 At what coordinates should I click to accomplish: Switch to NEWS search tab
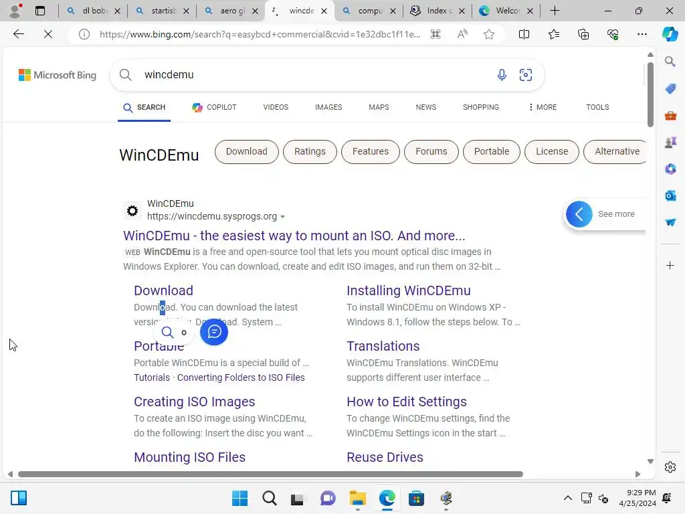click(426, 107)
